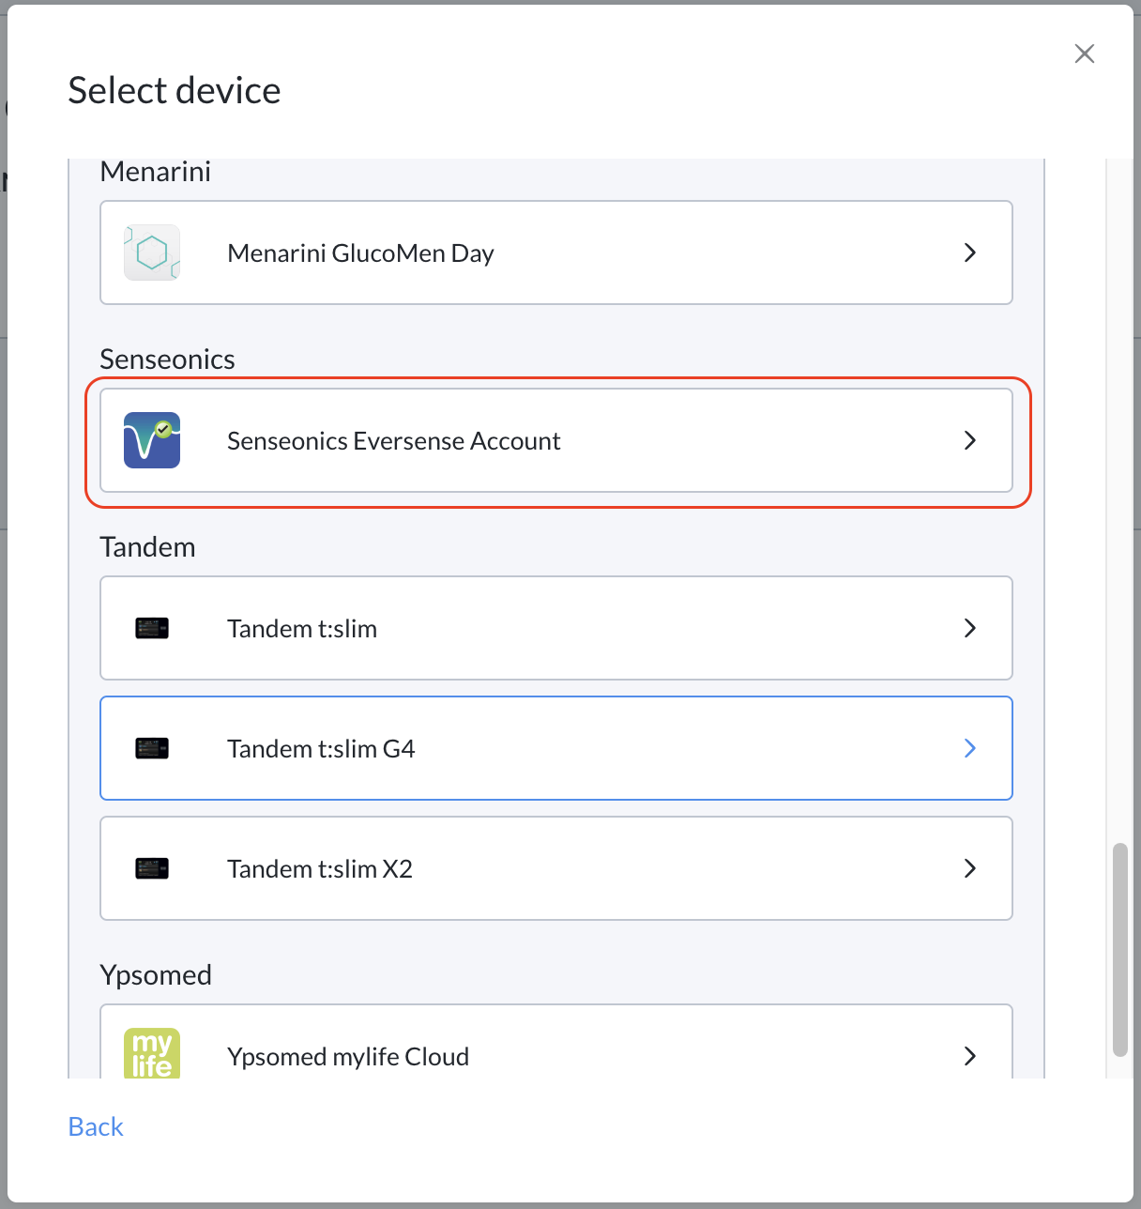This screenshot has height=1209, width=1141.
Task: Go back using the Back link
Action: (x=96, y=1126)
